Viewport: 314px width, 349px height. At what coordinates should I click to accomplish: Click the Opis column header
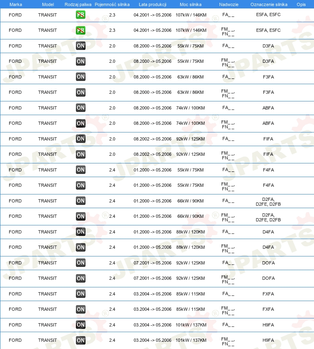(x=301, y=4)
